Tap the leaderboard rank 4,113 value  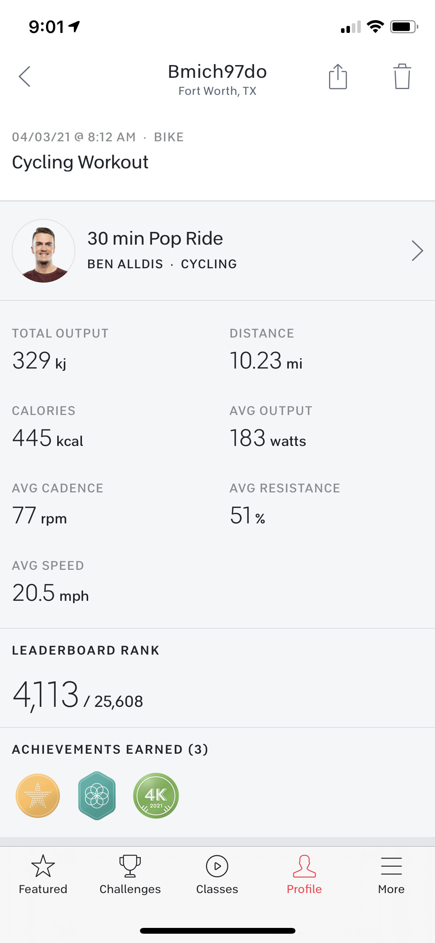pyautogui.click(x=46, y=695)
